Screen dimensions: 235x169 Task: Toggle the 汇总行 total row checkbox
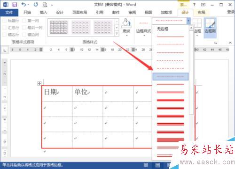pos(5,28)
